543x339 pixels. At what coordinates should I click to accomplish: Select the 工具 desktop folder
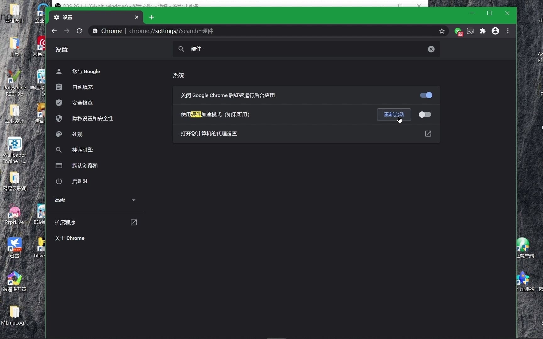pyautogui.click(x=14, y=46)
